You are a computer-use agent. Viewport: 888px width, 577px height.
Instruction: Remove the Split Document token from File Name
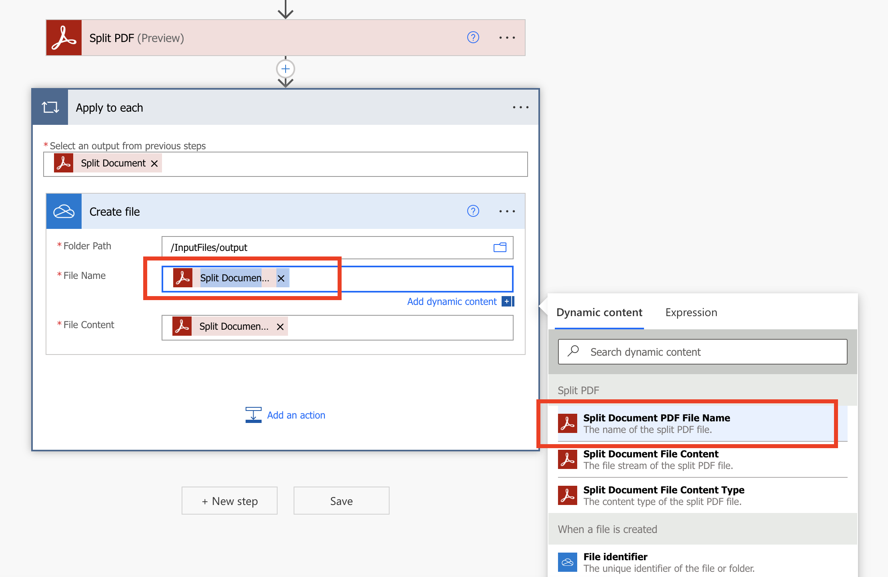click(x=281, y=278)
